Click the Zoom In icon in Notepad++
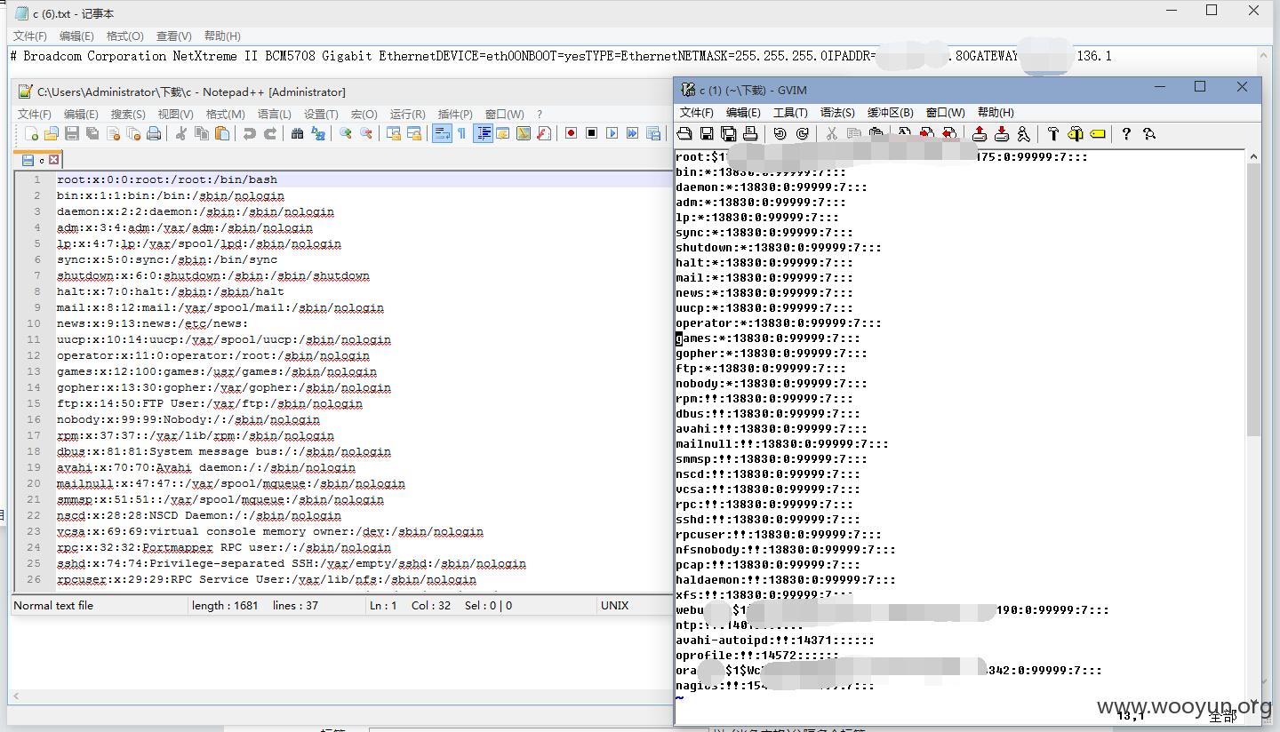Screen dimensions: 1280x732 click(x=346, y=133)
